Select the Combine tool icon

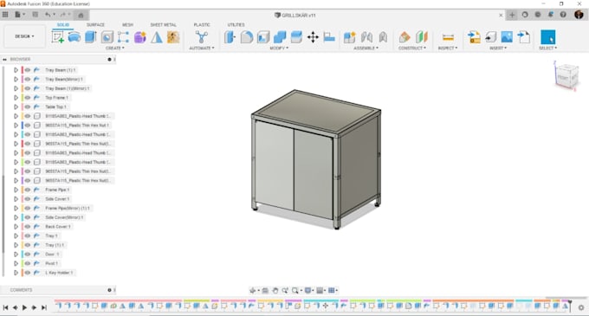tap(280, 37)
